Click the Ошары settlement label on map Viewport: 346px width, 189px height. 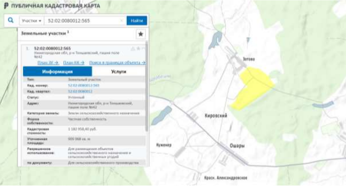click(x=237, y=146)
